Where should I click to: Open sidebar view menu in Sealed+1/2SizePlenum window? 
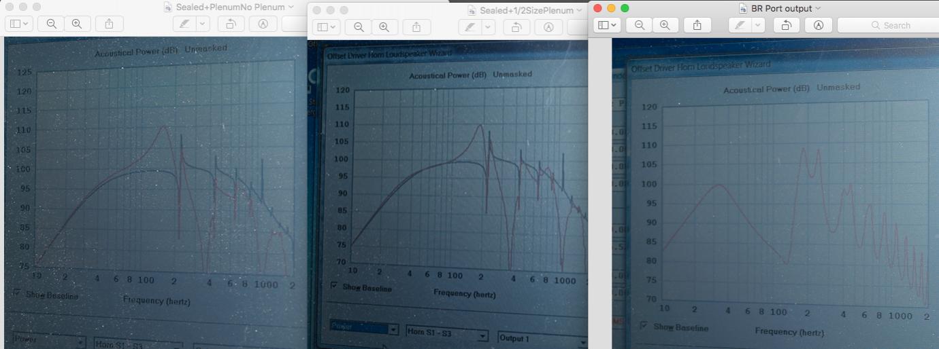point(326,27)
